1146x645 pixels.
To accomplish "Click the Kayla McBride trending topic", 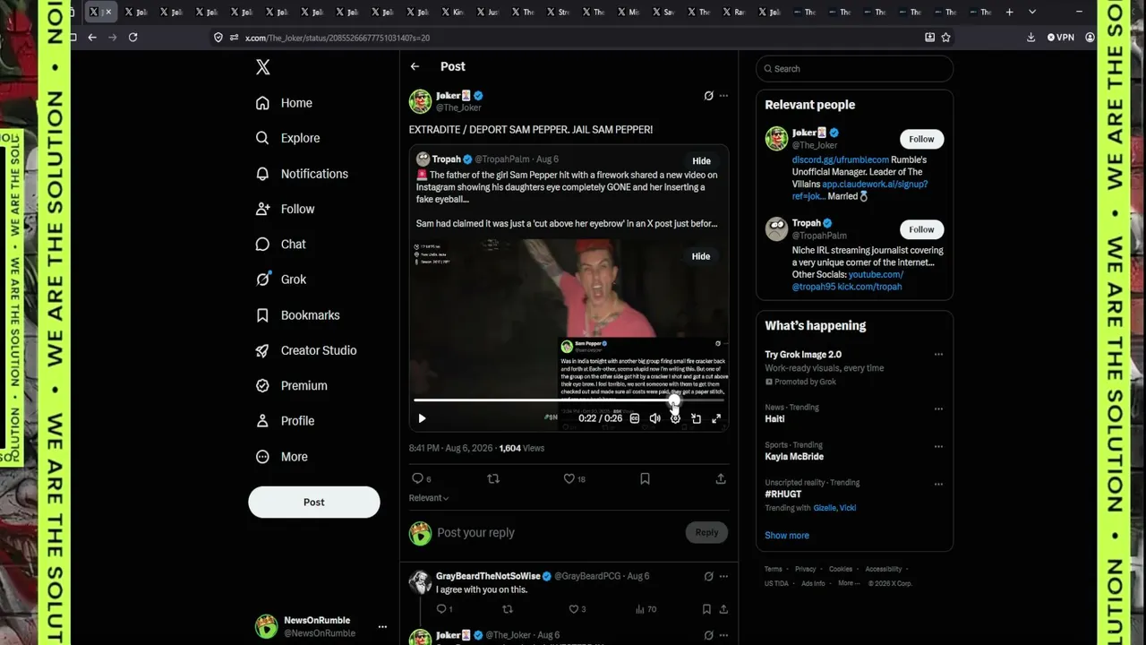I will [794, 457].
